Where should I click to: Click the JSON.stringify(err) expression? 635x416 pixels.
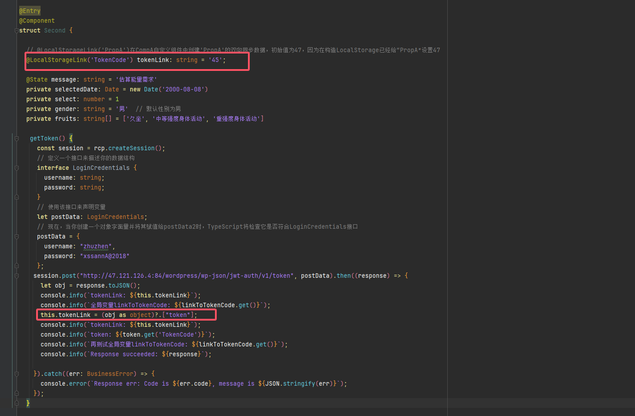coord(299,383)
